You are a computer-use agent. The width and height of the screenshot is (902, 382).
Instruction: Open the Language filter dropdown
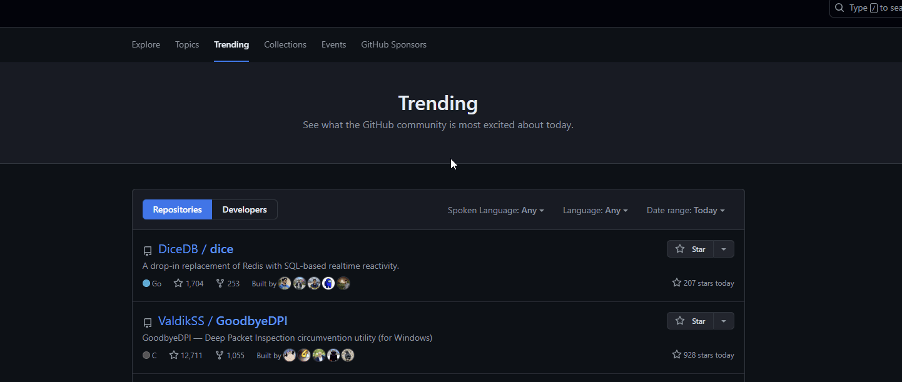(595, 210)
